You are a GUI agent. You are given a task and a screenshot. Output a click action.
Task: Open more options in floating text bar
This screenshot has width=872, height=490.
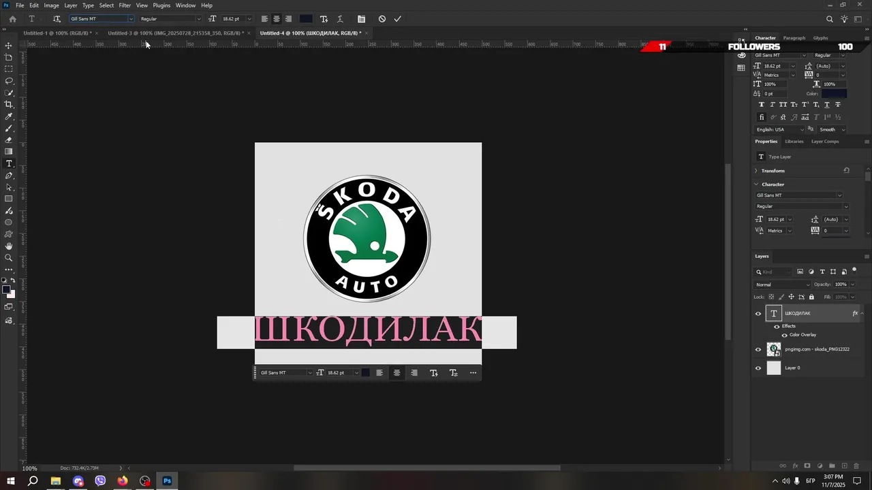tap(473, 373)
